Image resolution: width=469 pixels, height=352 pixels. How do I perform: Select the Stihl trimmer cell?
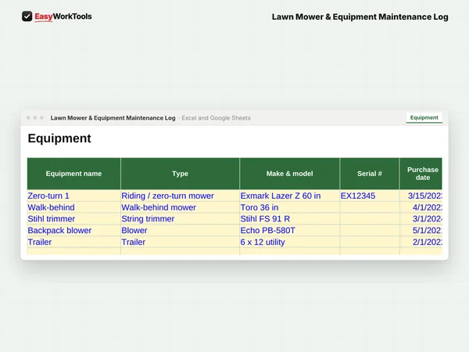(73, 219)
